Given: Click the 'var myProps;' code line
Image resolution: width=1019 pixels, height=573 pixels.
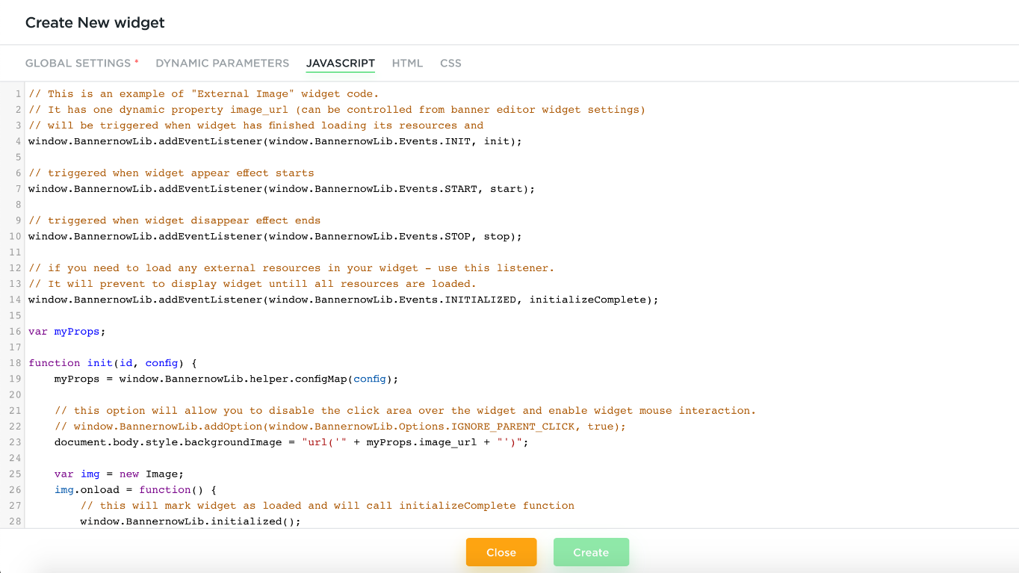Looking at the screenshot, I should (x=66, y=331).
